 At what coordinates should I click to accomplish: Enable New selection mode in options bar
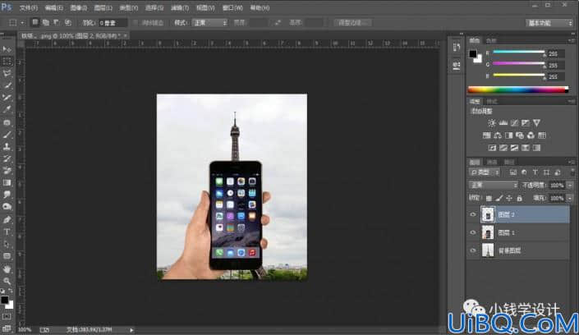35,22
